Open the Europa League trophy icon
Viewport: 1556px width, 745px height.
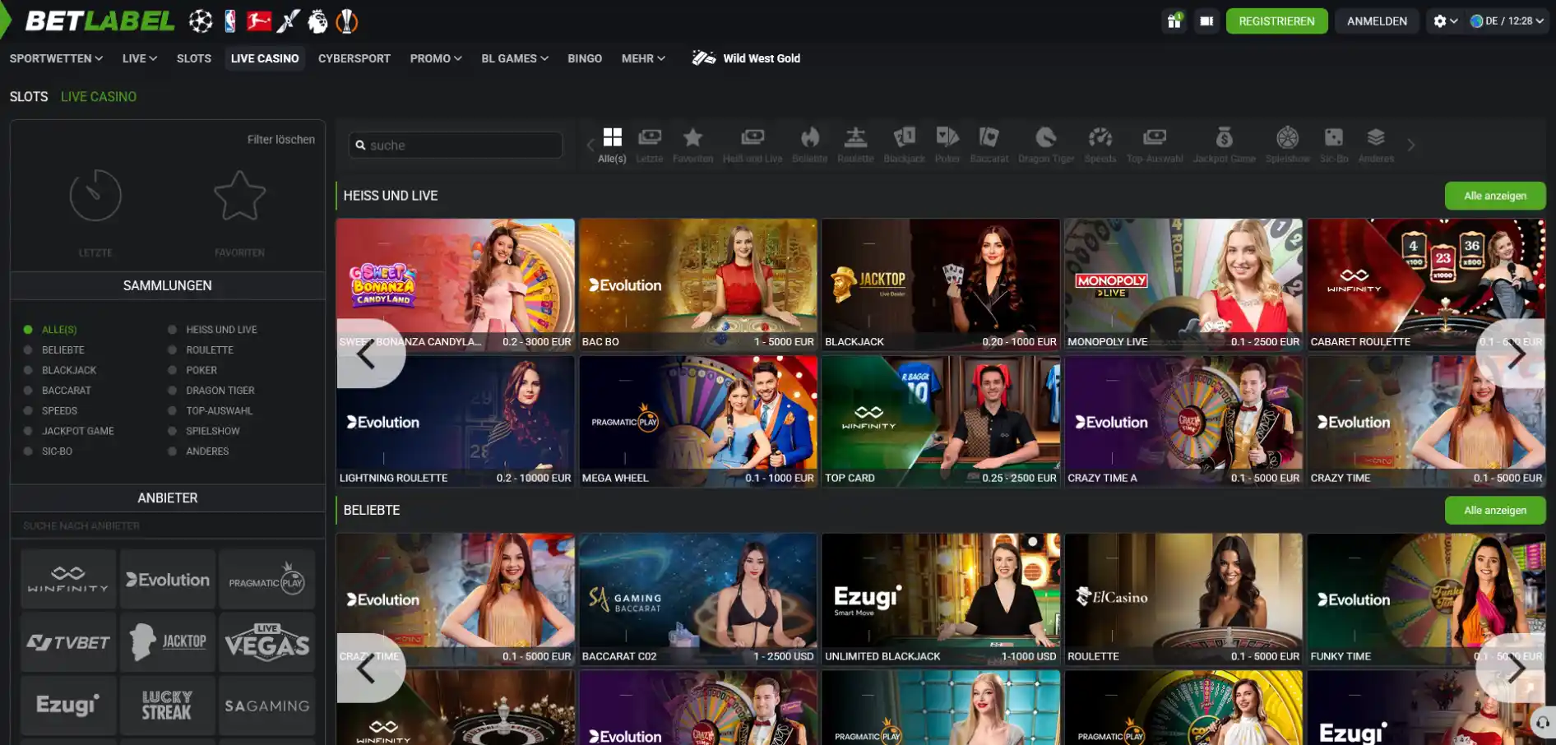click(347, 21)
